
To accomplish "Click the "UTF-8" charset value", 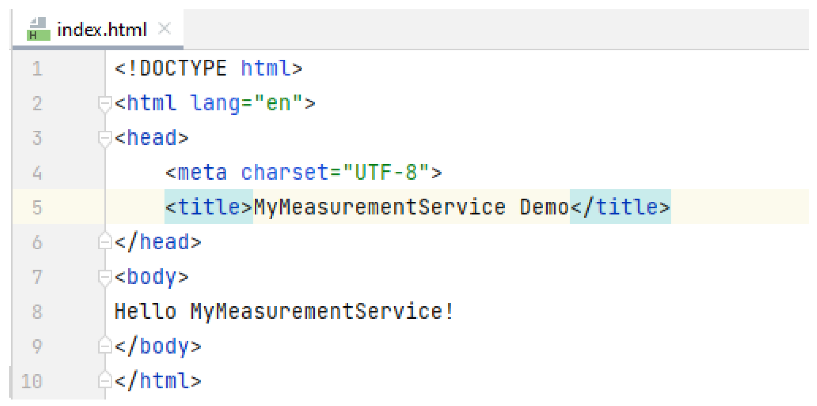I will point(386,173).
